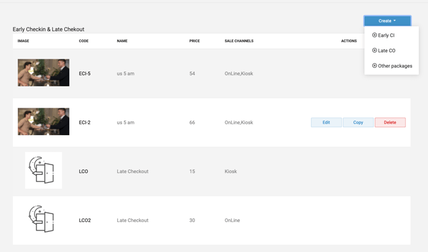Click the ACTIONS column header
428x252 pixels.
[349, 41]
